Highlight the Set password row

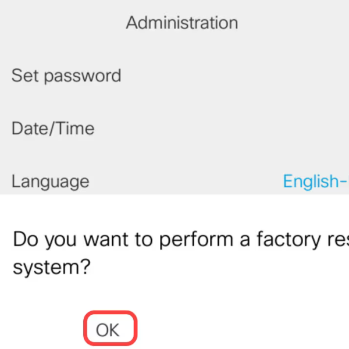pos(174,76)
